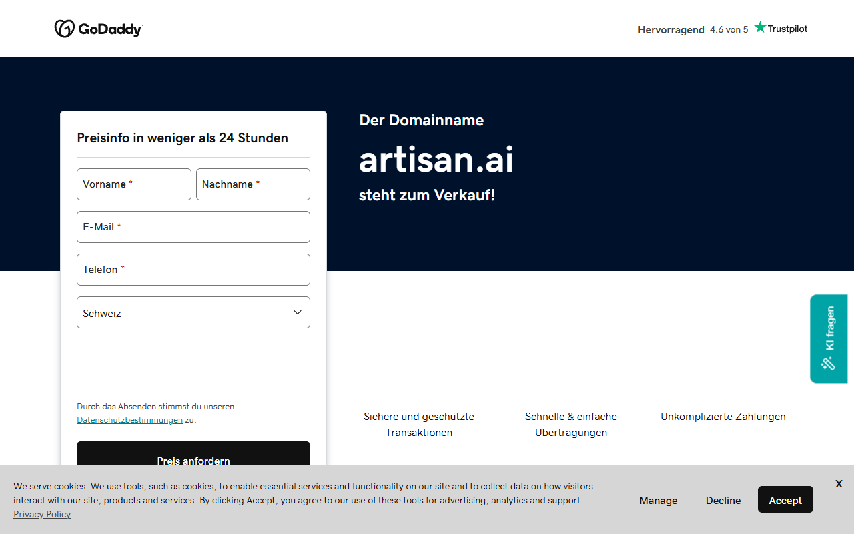Click the magic wand icon on KI fragen
Screen dimensions: 854x534
tap(828, 363)
